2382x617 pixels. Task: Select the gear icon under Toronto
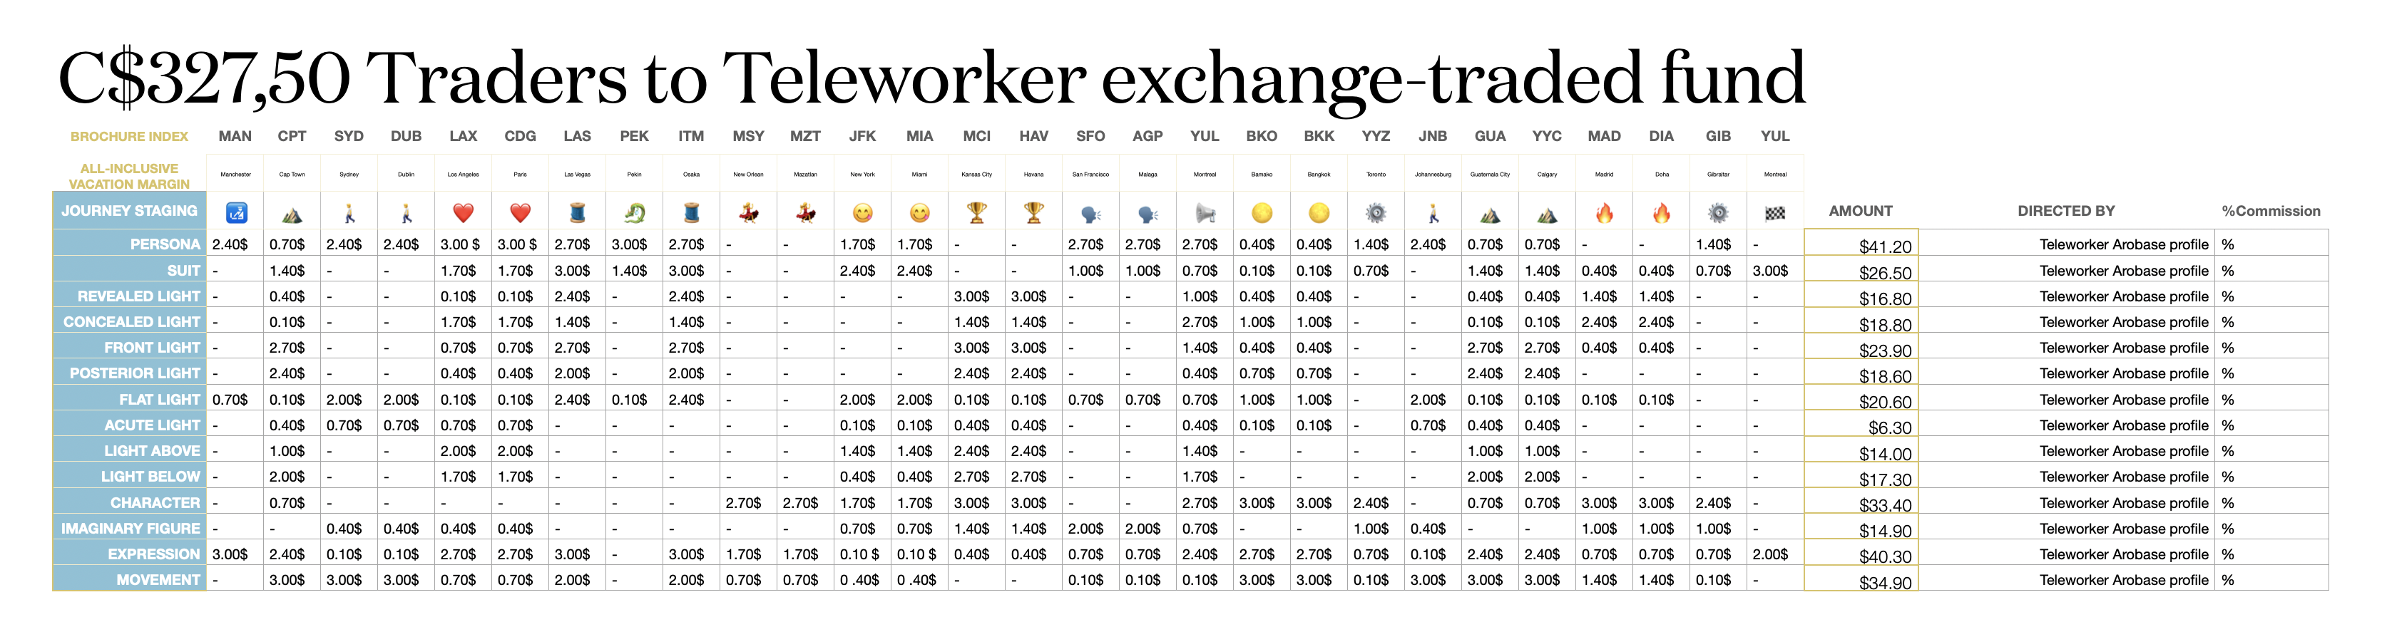pos(1376,213)
